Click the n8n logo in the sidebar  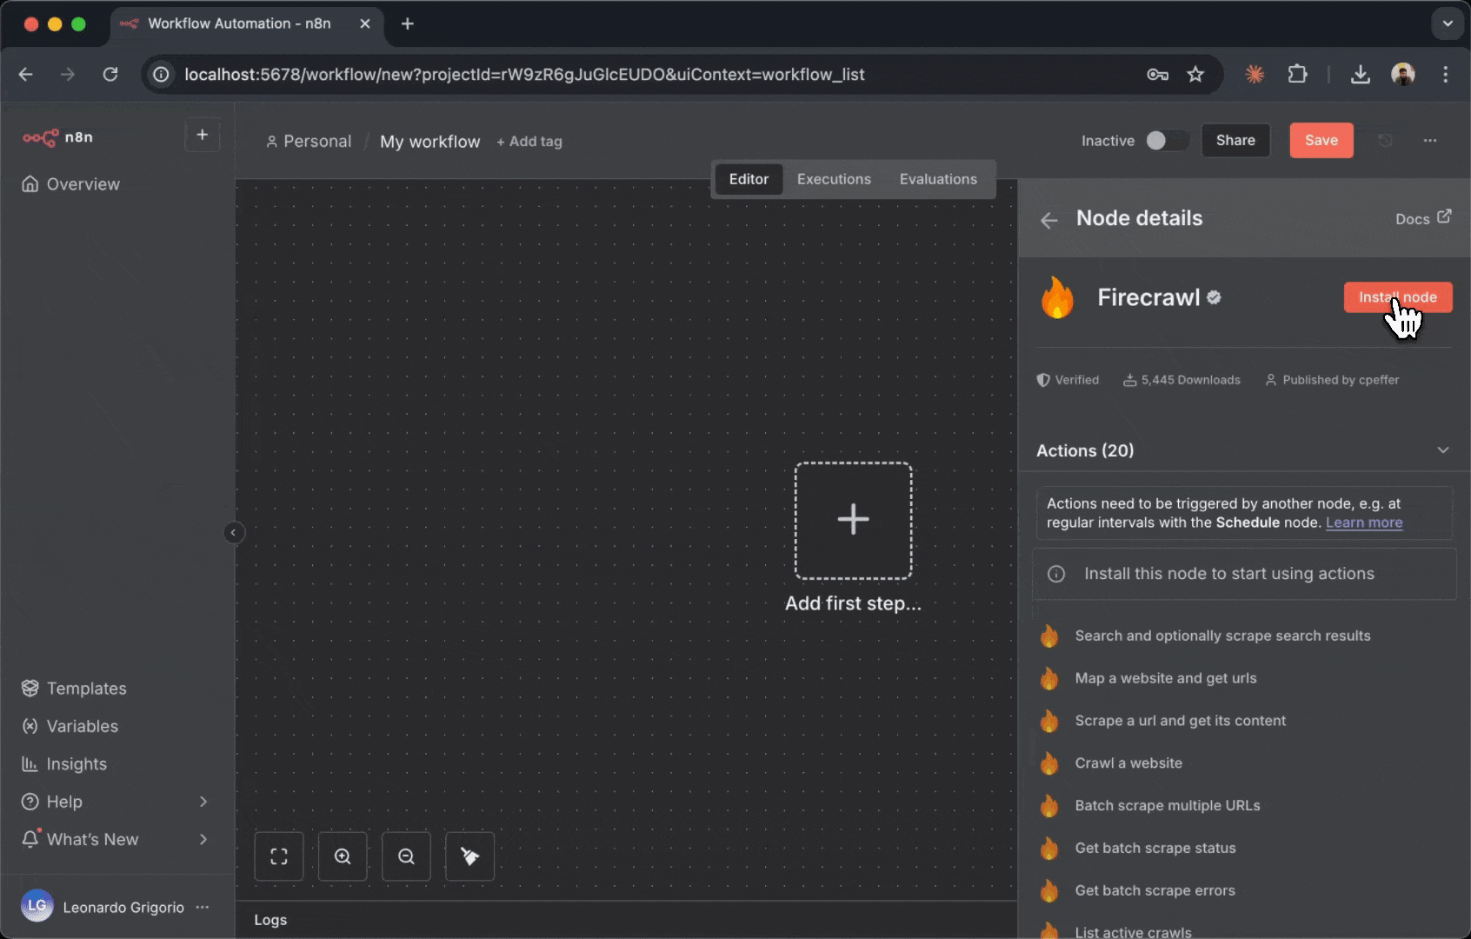point(57,137)
